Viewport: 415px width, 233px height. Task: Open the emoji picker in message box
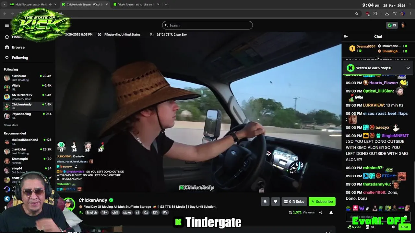click(405, 217)
